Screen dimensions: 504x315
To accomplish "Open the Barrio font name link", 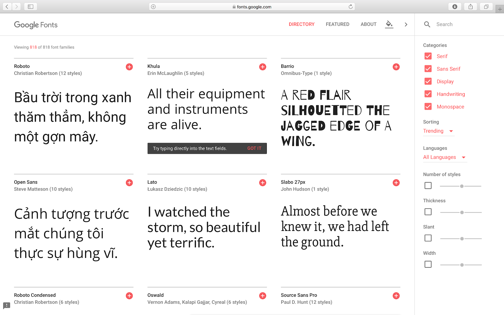I will click(x=287, y=66).
